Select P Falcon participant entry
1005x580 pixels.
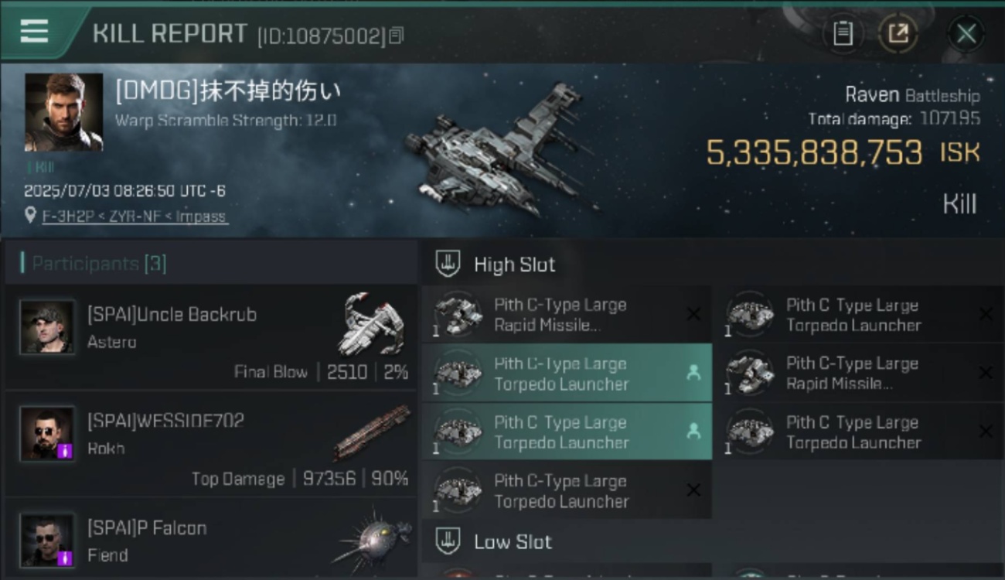click(210, 539)
